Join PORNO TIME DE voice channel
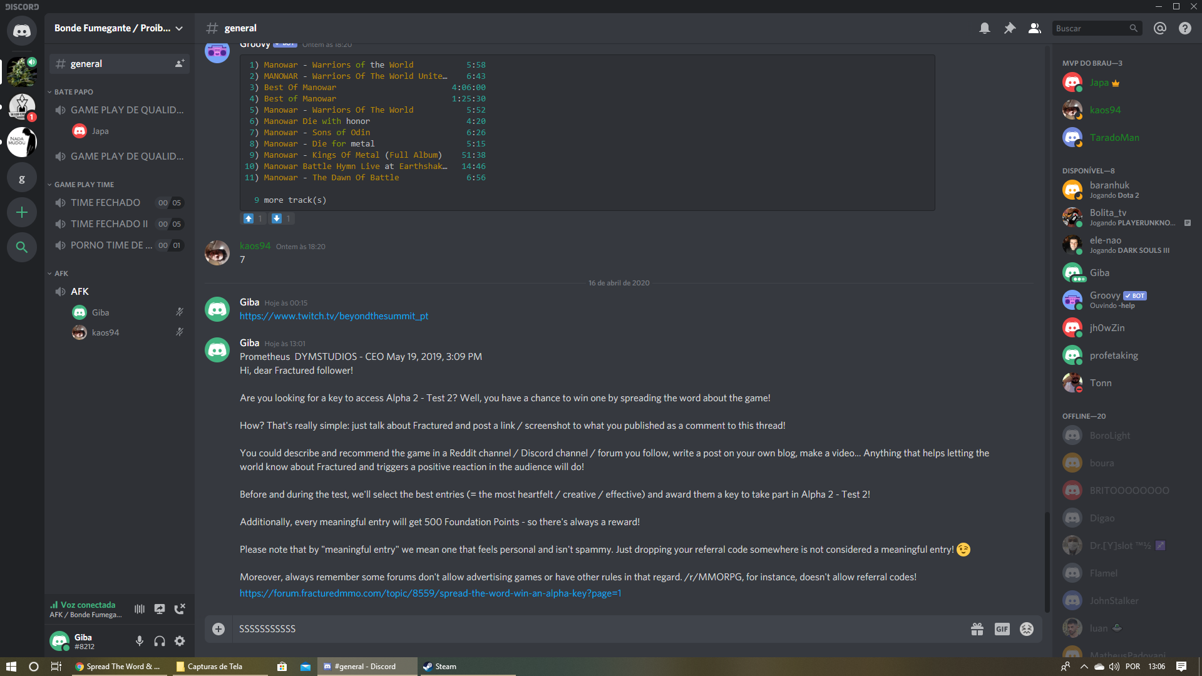Screen dimensions: 1202x676 tap(119, 245)
